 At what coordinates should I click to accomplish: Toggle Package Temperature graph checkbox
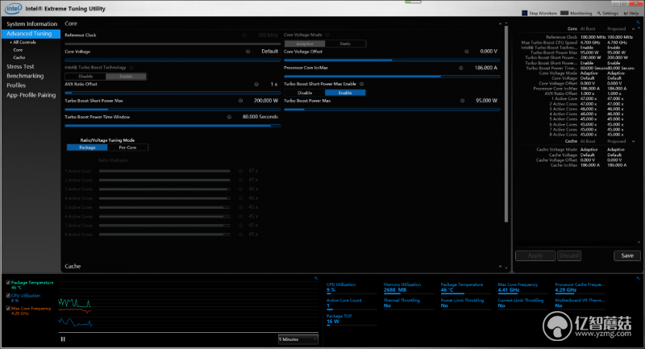click(x=8, y=283)
